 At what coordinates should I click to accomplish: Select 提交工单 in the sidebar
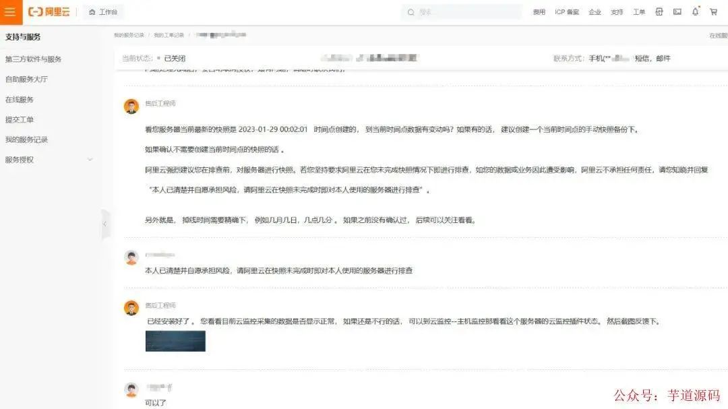pyautogui.click(x=19, y=119)
